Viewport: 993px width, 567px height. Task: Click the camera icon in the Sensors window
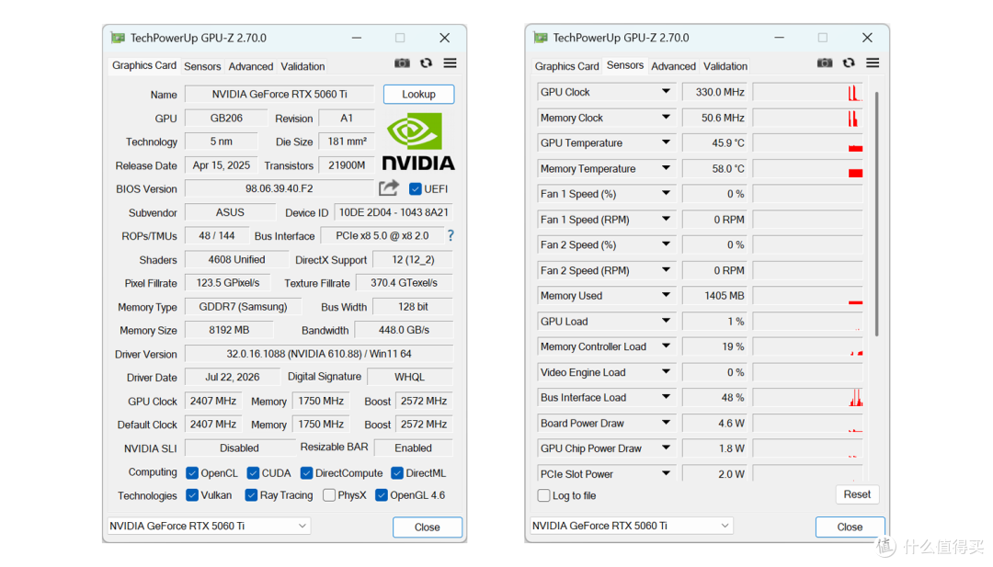pyautogui.click(x=825, y=62)
